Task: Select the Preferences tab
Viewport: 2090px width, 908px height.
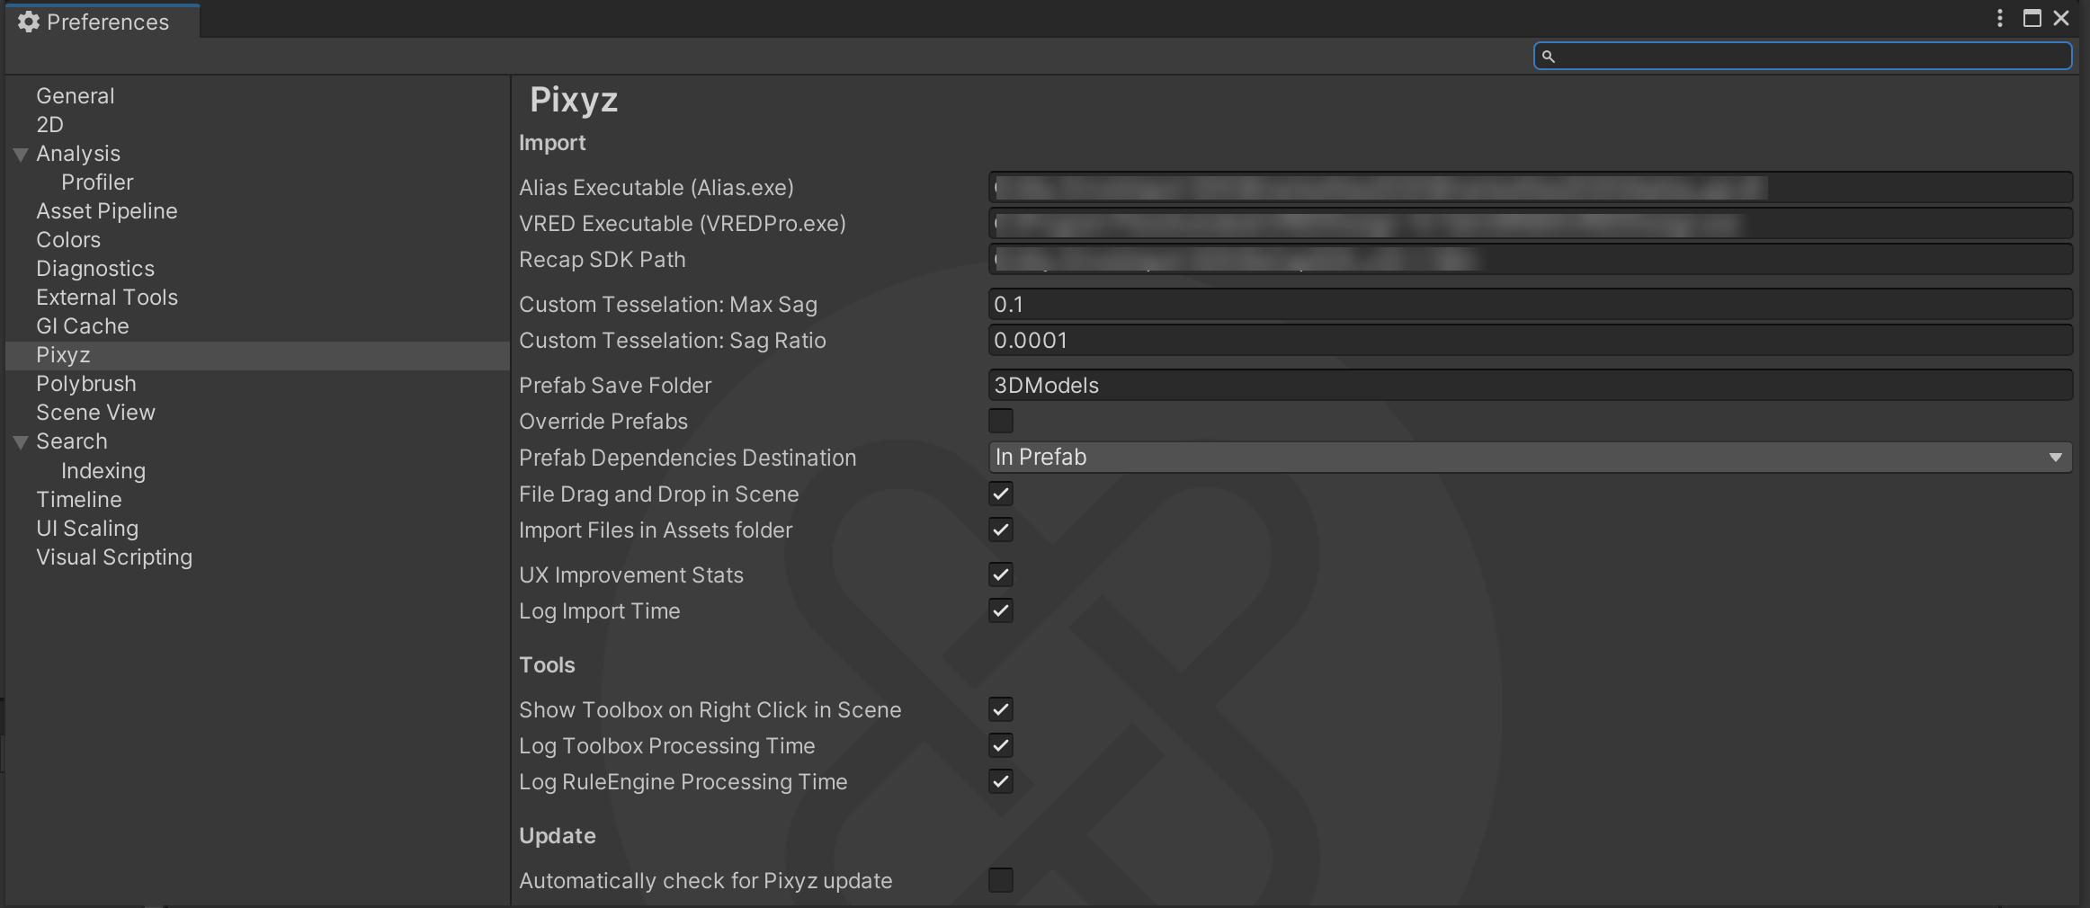Action: 103,22
